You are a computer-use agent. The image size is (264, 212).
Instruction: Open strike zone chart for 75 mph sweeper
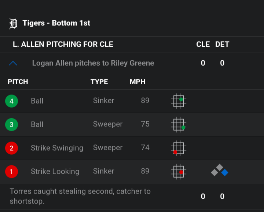click(179, 125)
